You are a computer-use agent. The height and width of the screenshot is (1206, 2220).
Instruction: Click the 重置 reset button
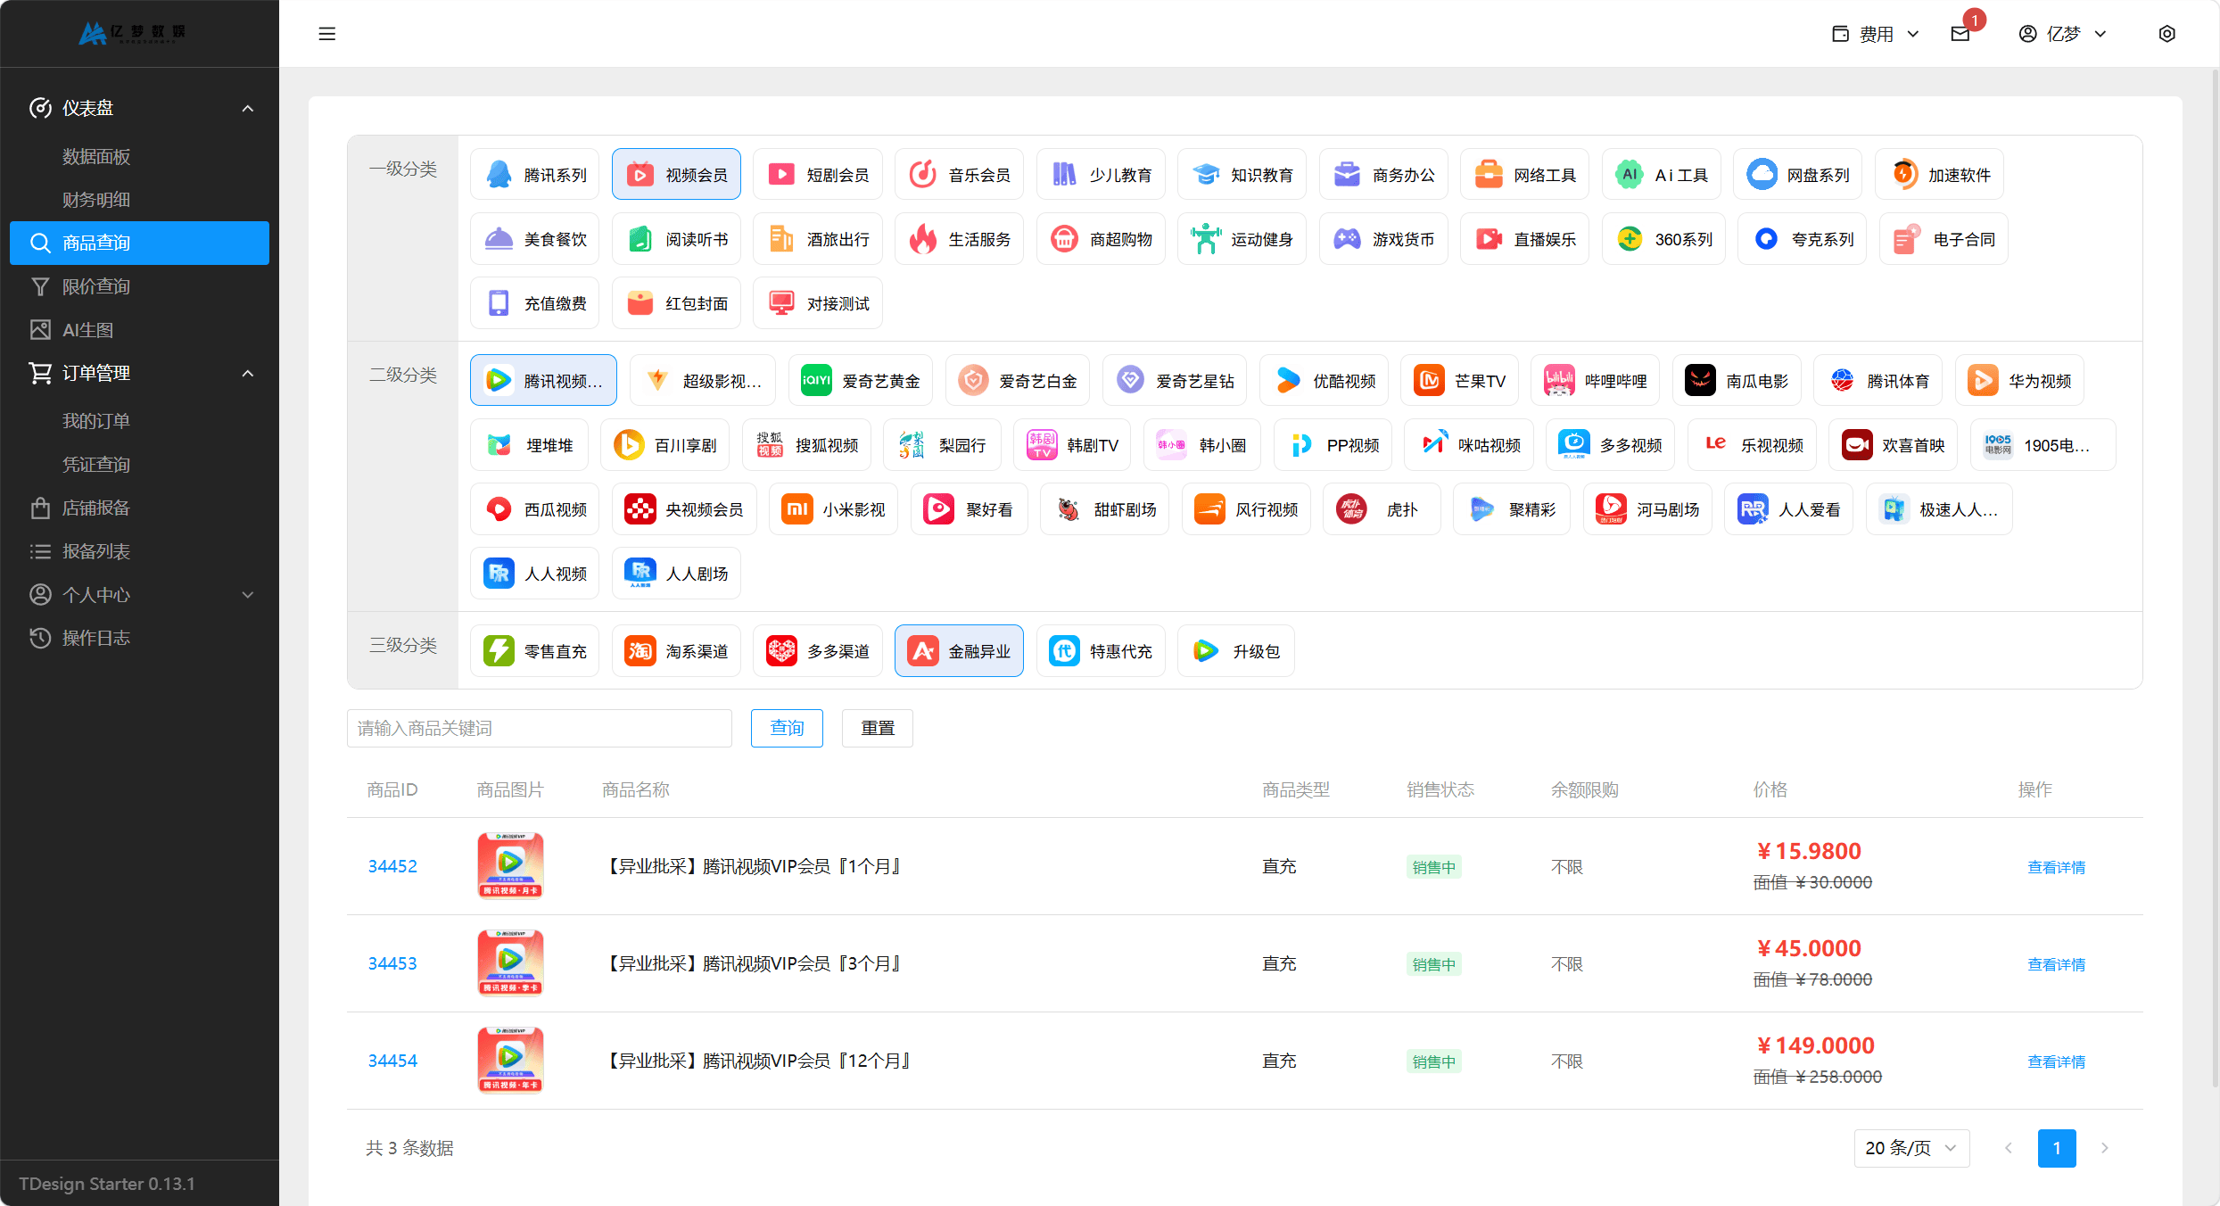coord(878,728)
